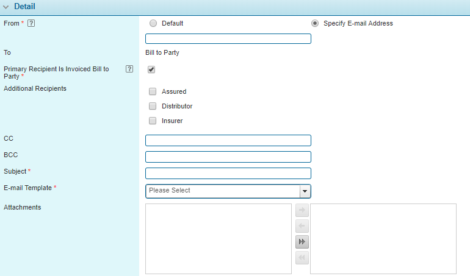Tick the Distributor checkbox
470x276 pixels.
pos(153,106)
